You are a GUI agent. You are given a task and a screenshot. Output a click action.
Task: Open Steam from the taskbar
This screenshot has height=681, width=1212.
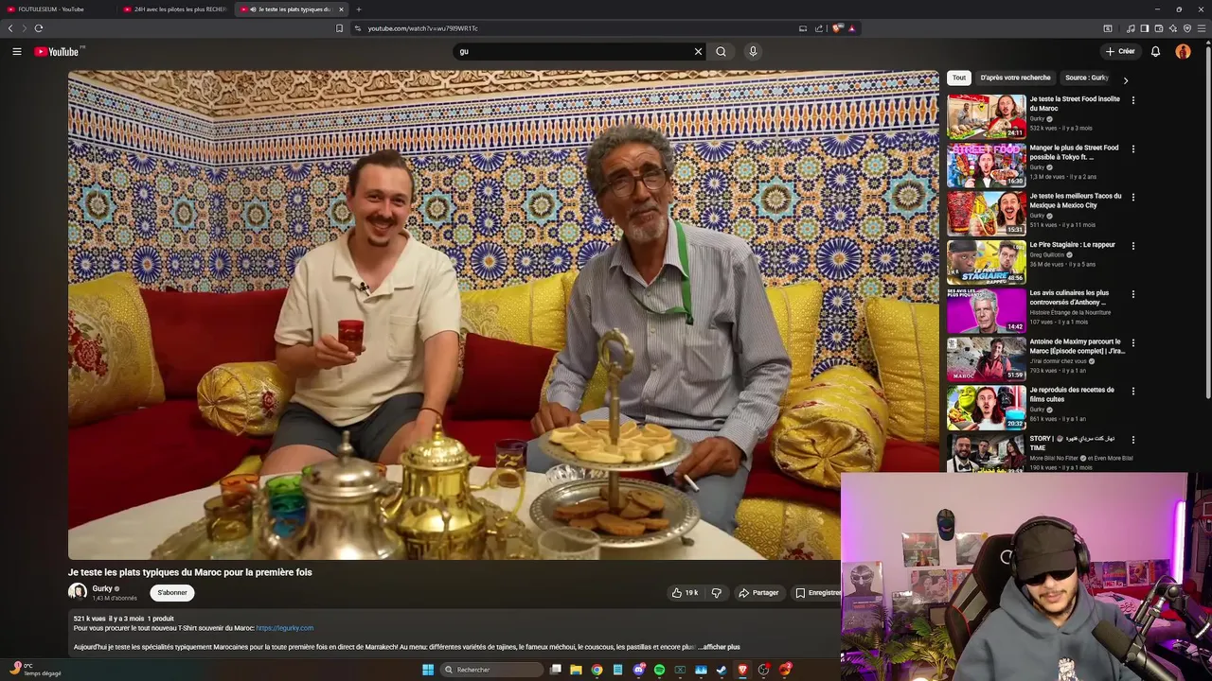pyautogui.click(x=722, y=670)
